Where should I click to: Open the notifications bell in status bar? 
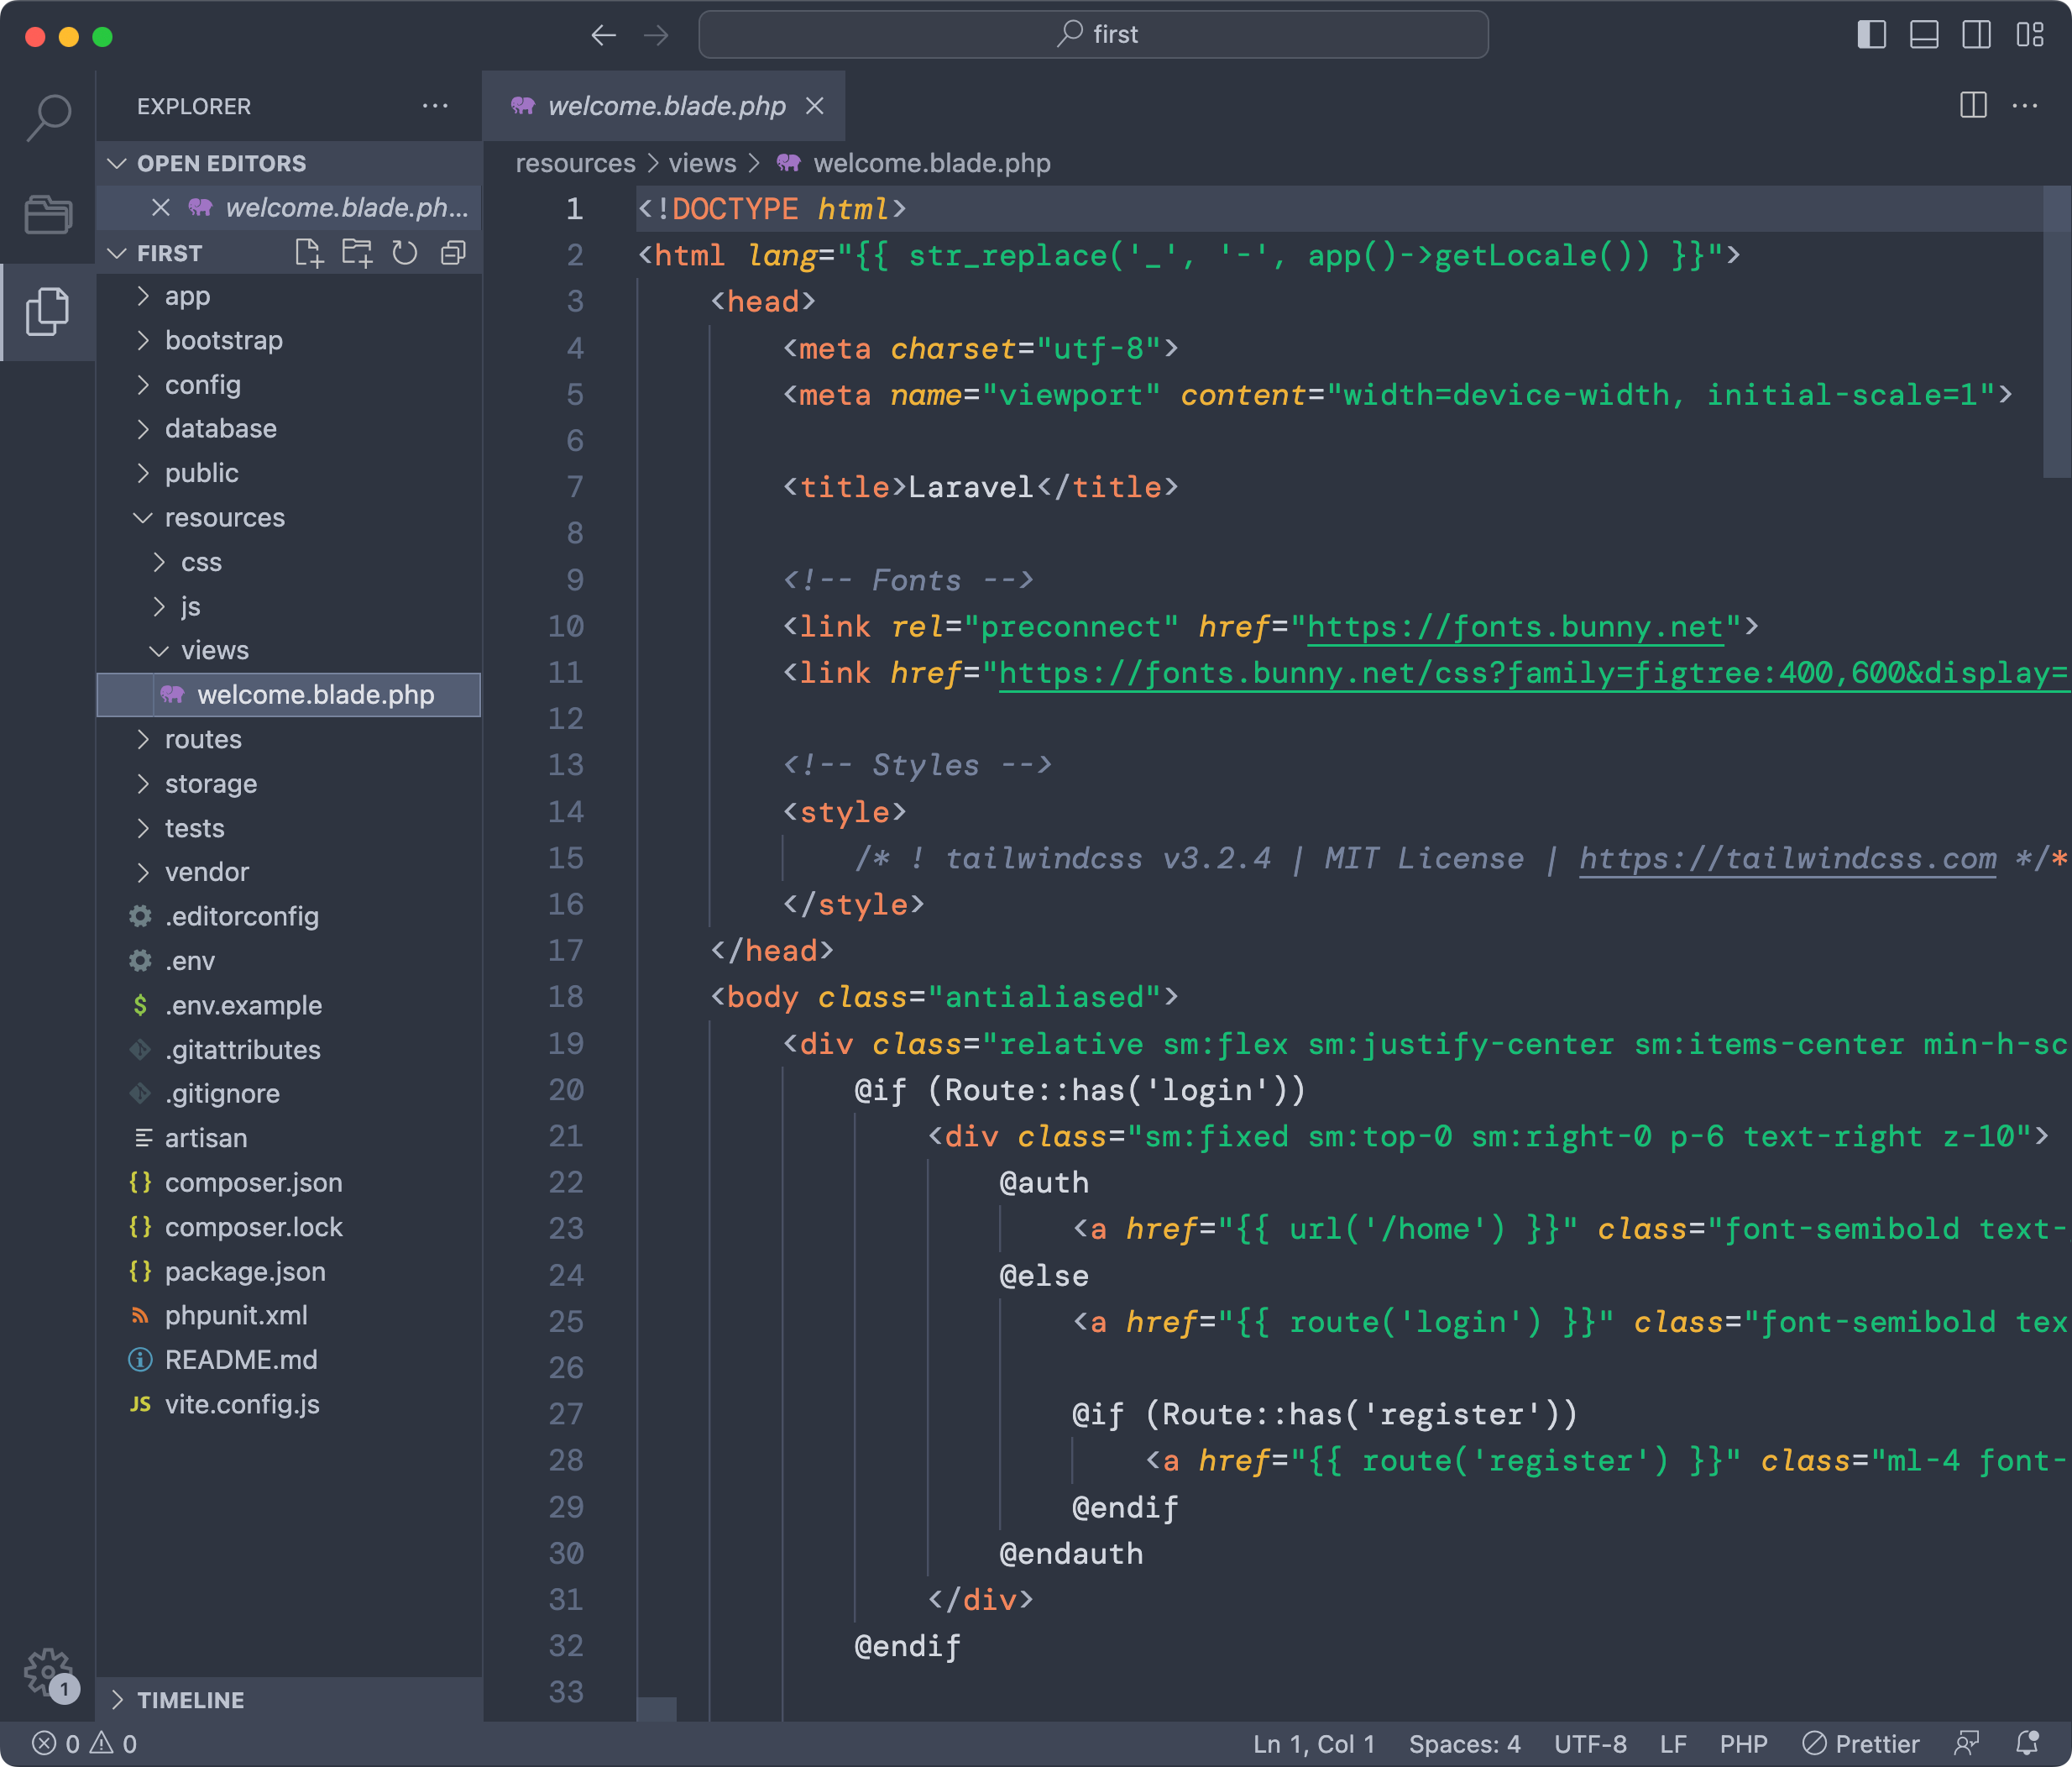pyautogui.click(x=2027, y=1743)
